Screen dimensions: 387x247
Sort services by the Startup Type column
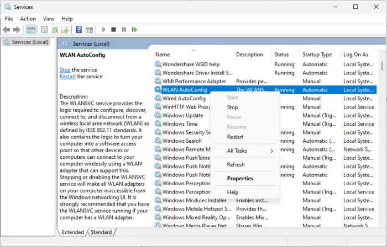[x=317, y=55]
